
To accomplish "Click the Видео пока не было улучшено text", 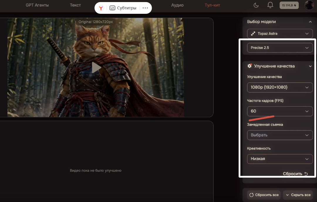I will pos(96,171).
